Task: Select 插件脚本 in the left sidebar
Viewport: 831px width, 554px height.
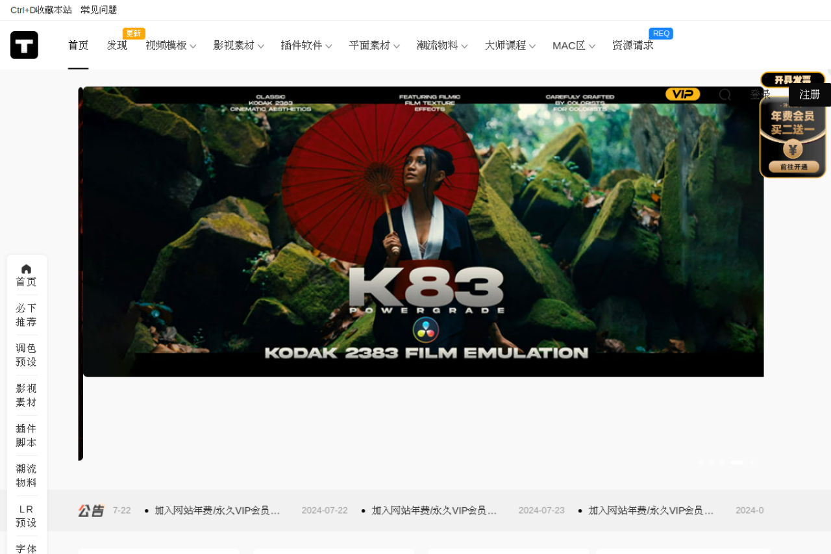Action: (x=27, y=436)
